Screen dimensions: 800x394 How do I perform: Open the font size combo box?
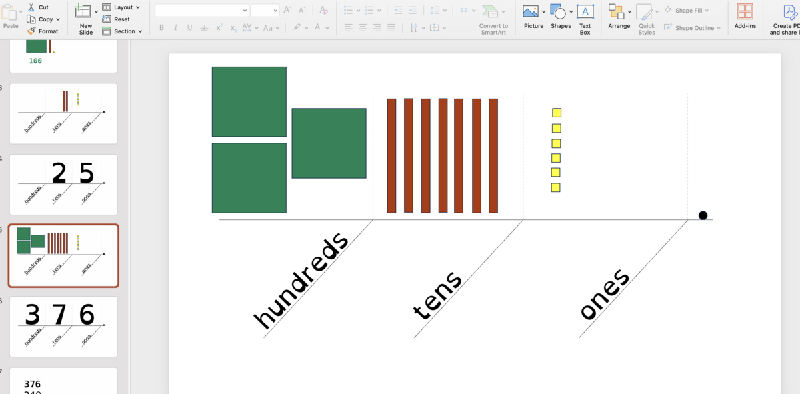point(265,10)
